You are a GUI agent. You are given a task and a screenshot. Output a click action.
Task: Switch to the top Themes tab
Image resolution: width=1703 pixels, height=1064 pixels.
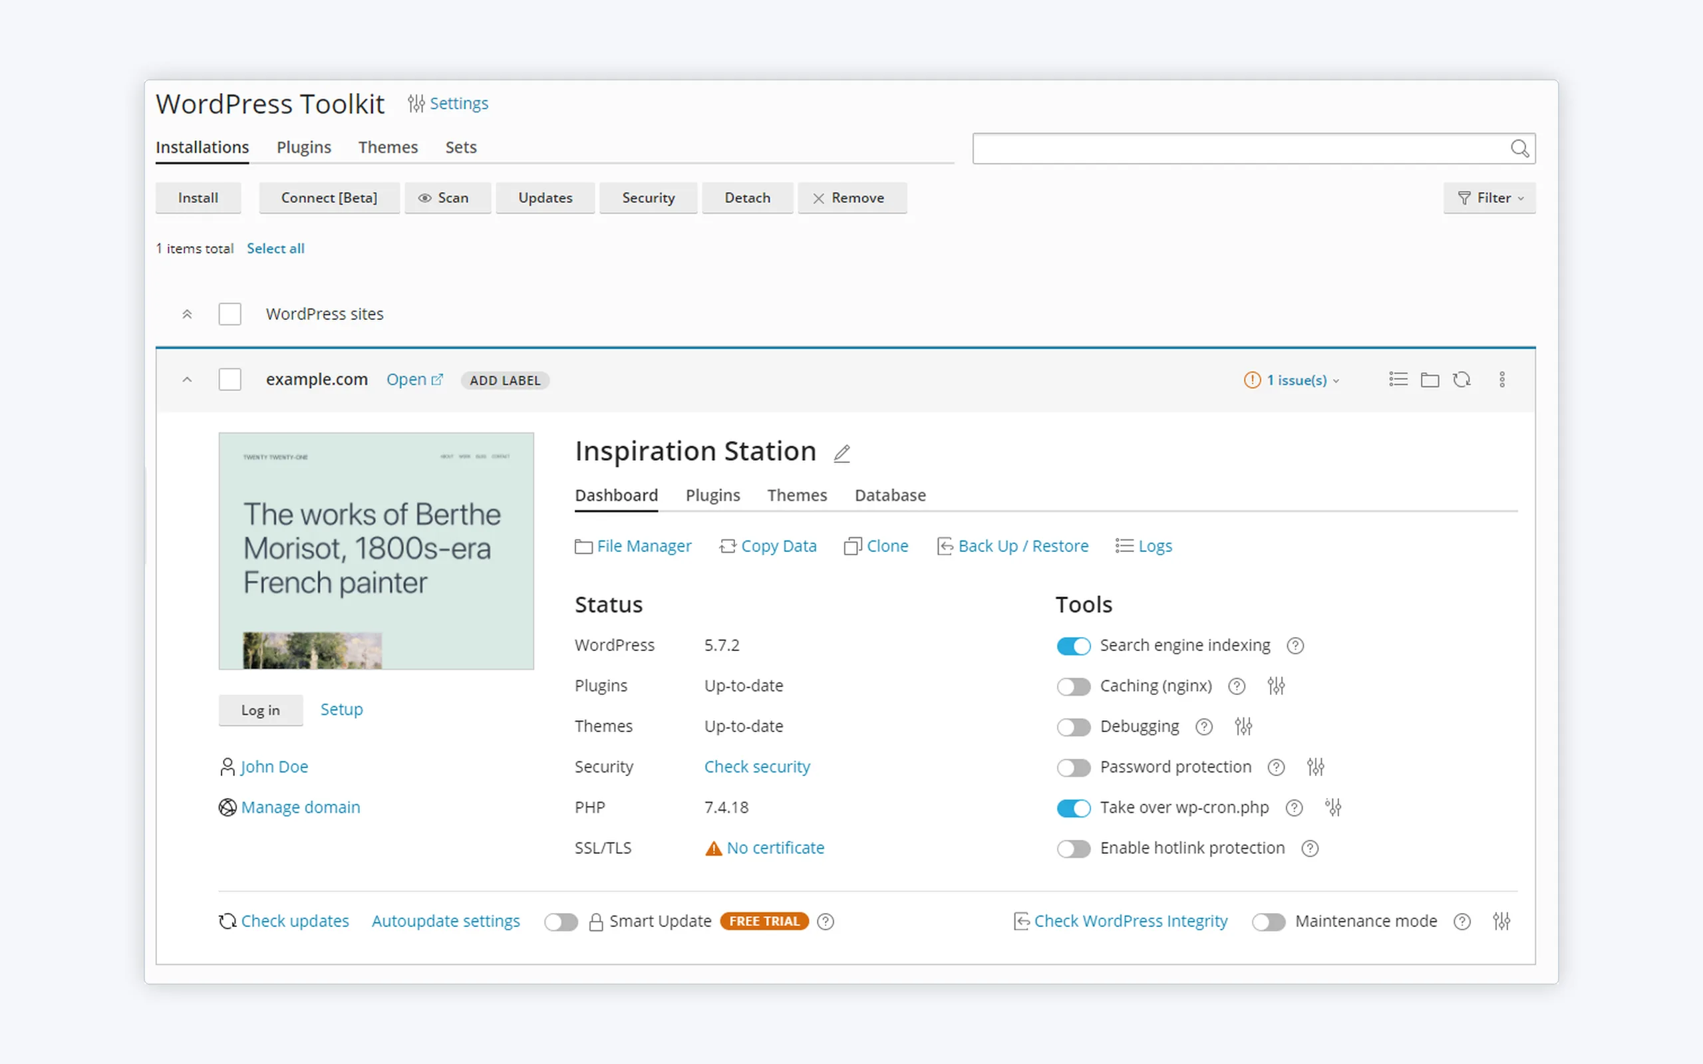coord(388,147)
